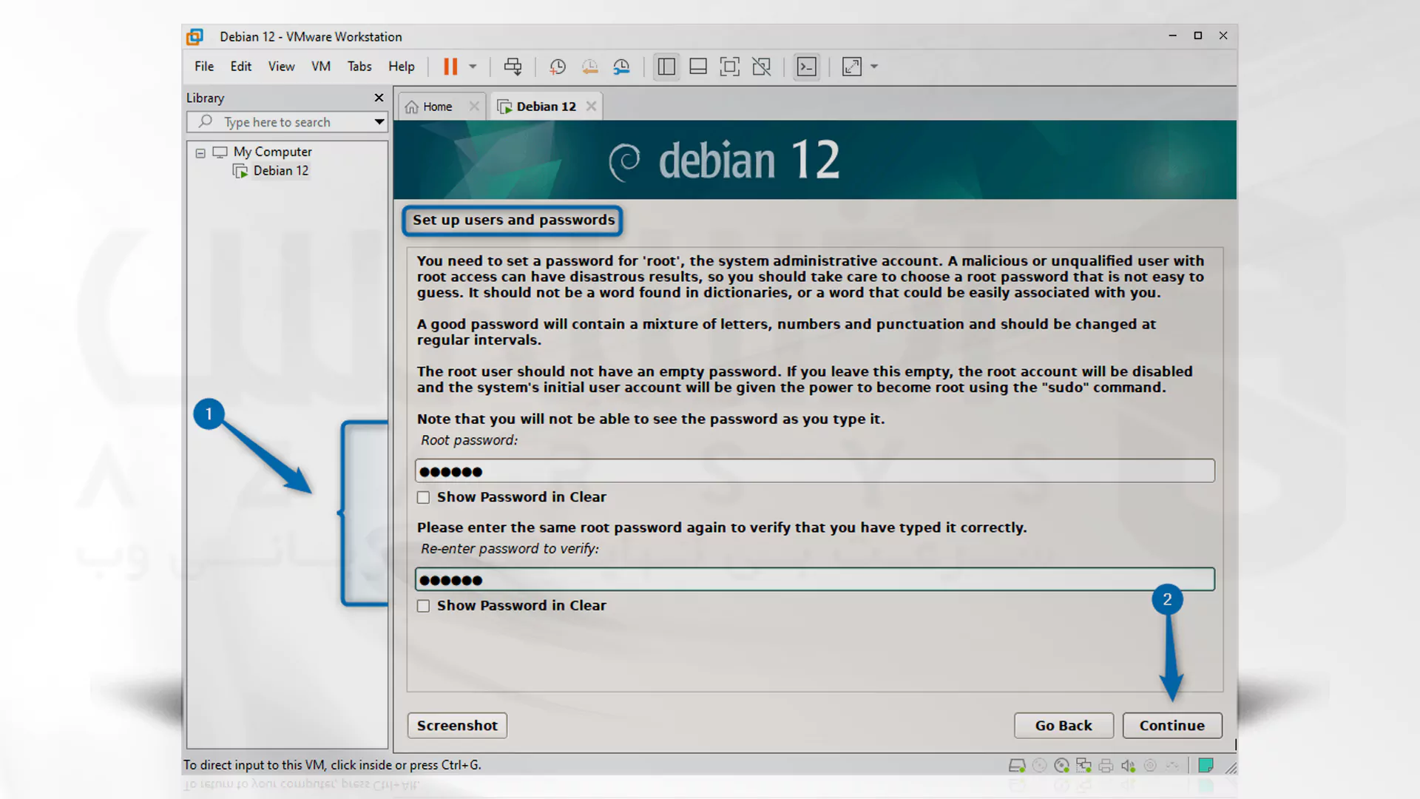Switch to Unity mode icon
Image resolution: width=1420 pixels, height=799 pixels.
(762, 67)
